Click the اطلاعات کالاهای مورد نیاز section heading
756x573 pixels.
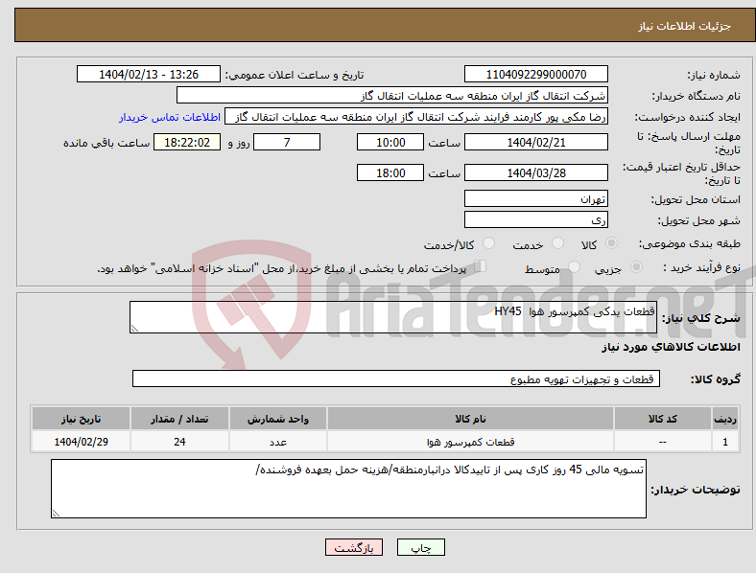point(671,347)
